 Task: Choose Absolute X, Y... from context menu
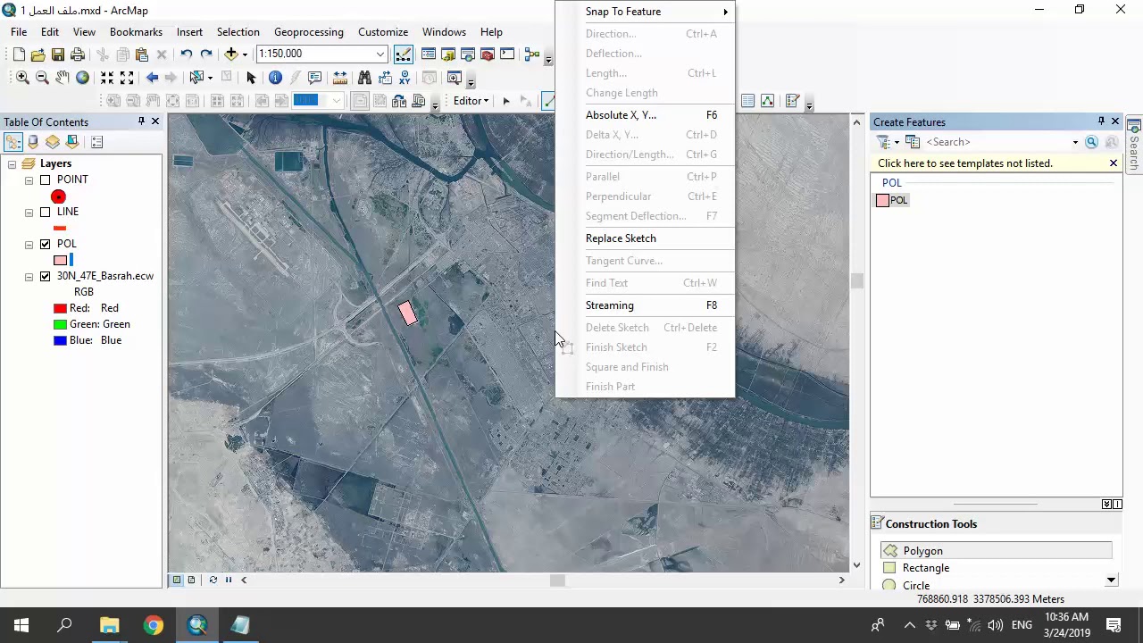(645, 115)
